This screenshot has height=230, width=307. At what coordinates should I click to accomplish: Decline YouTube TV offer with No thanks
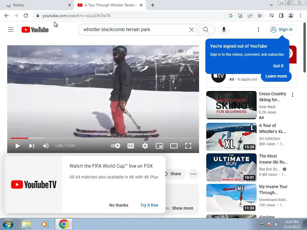tap(119, 205)
